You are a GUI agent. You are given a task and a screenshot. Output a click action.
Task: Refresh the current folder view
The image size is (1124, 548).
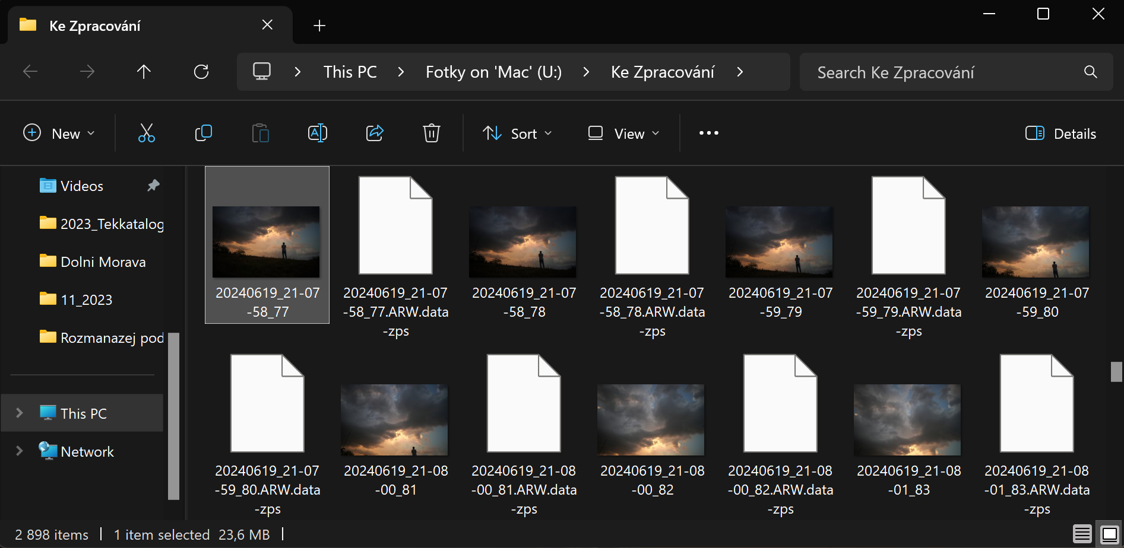[201, 72]
